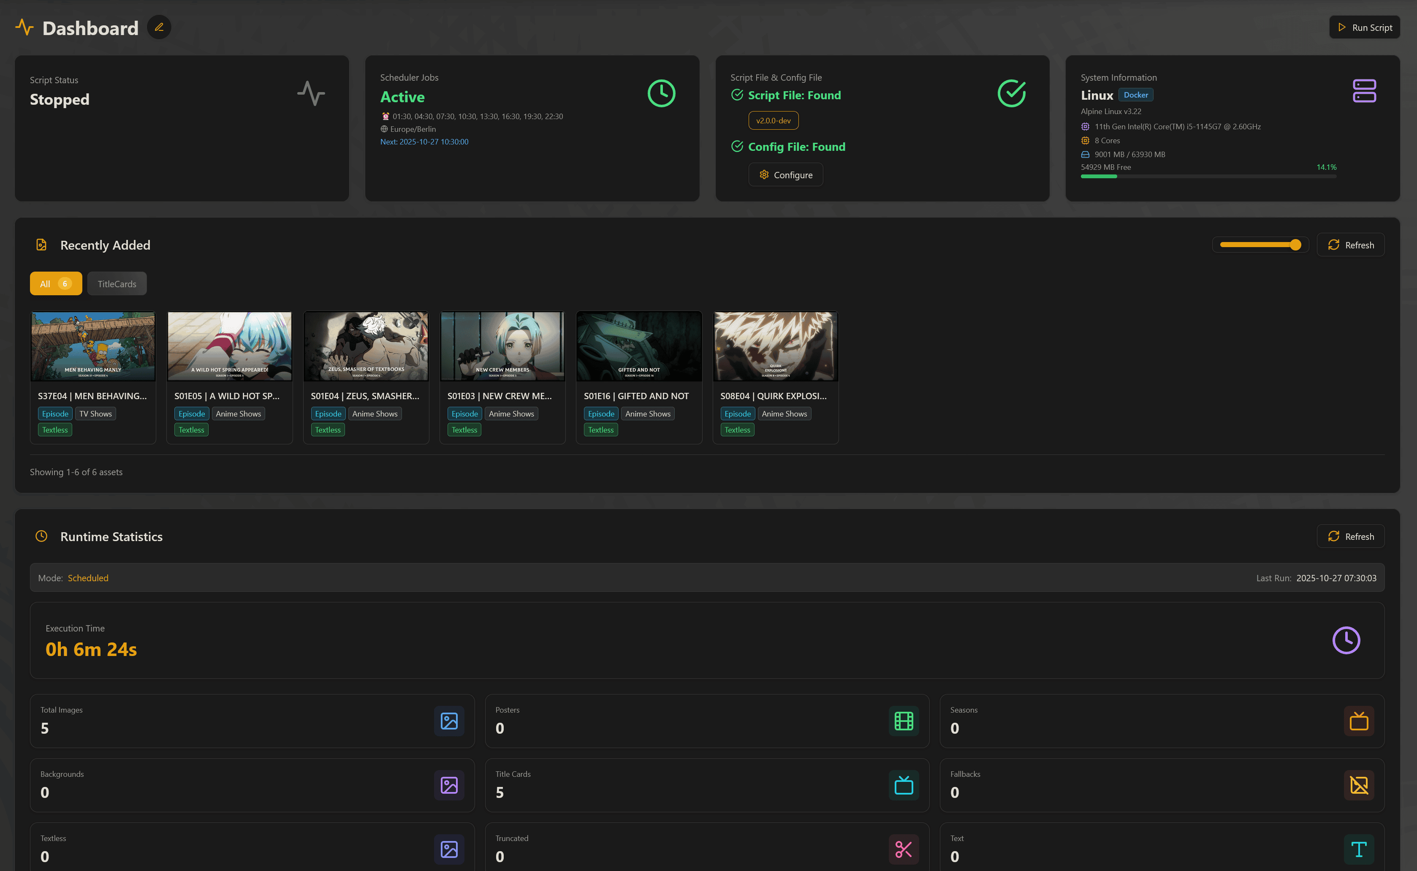Click the green checkmark script file icon

[1011, 93]
